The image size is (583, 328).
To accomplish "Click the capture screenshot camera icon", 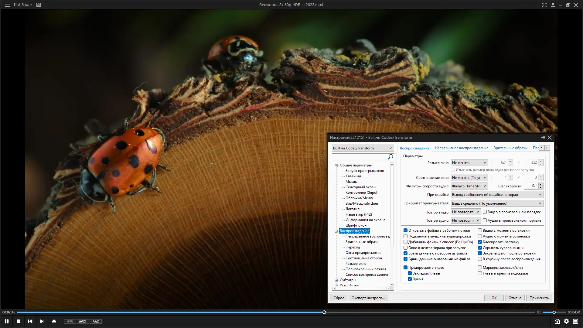I will pyautogui.click(x=557, y=321).
